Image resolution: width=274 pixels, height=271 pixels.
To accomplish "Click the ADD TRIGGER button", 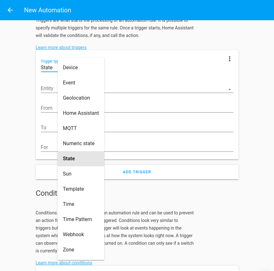I will tap(137, 172).
